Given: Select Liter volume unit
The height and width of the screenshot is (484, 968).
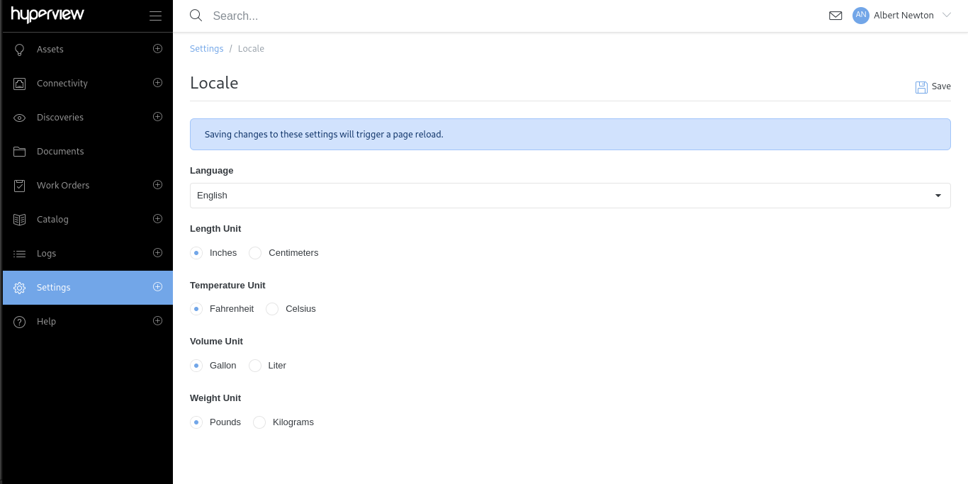Looking at the screenshot, I should pos(255,366).
